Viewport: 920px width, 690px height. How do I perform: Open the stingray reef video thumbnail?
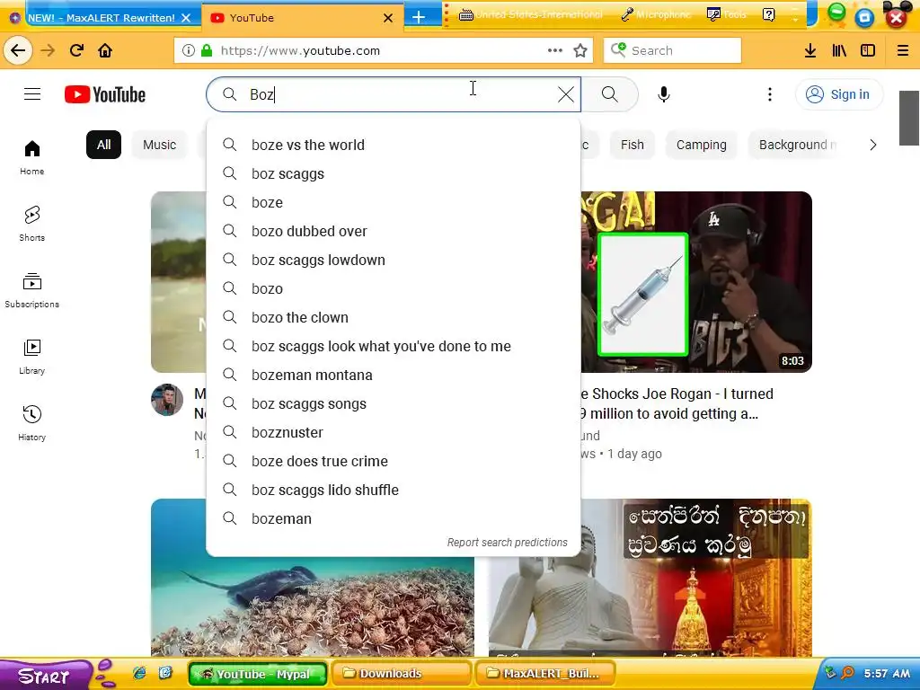pos(312,606)
